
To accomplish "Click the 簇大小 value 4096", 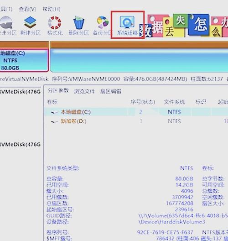I will pos(187,191).
